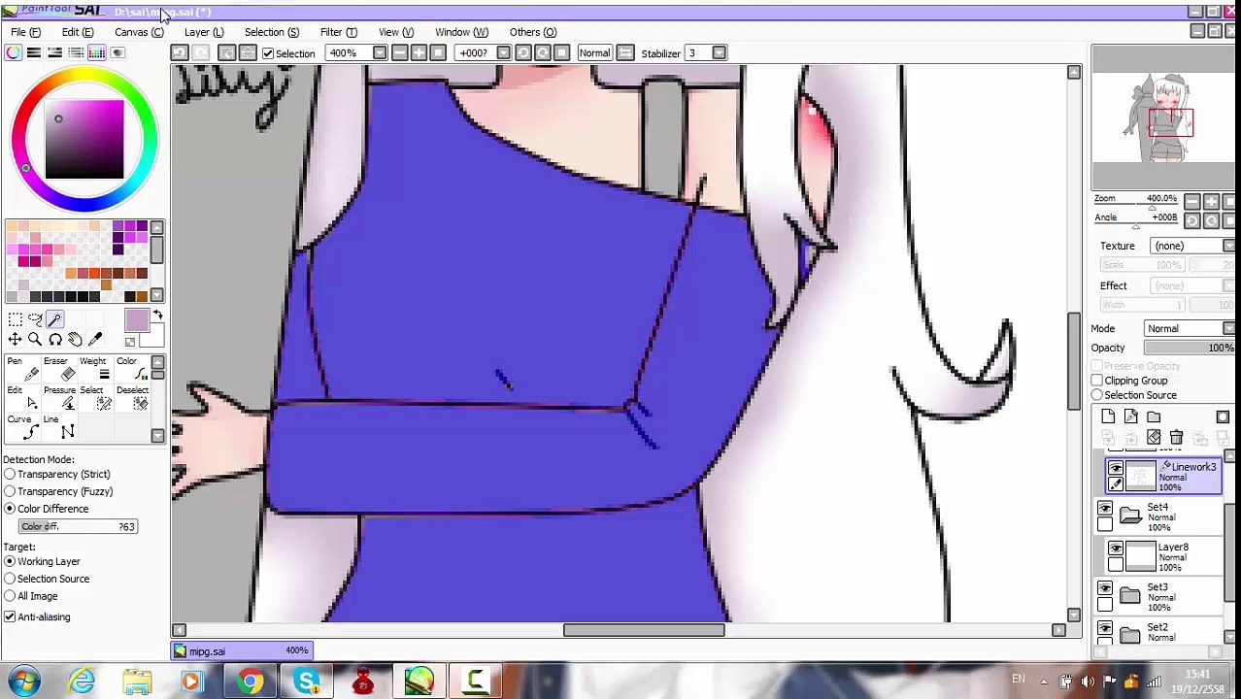Zoom out with the minus button
Image resolution: width=1241 pixels, height=699 pixels.
click(x=399, y=53)
